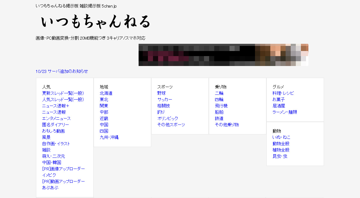Viewport: 360px width, 198px height.
Task: Open the 格闘技 board
Action: (x=163, y=106)
